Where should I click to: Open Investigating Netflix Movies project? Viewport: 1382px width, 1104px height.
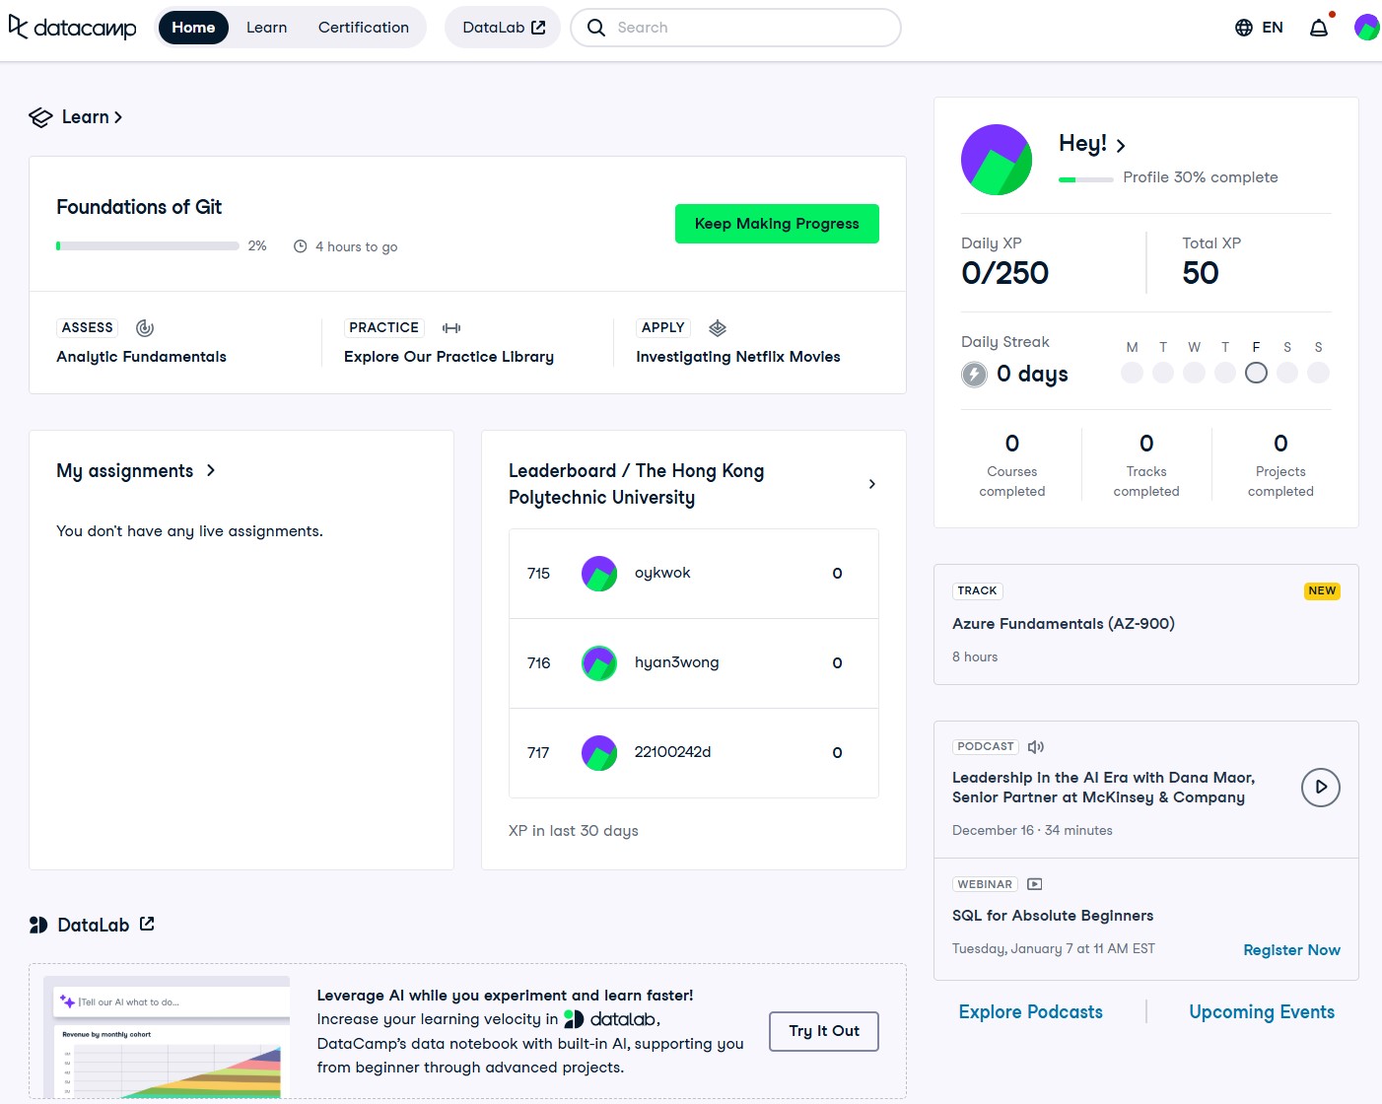click(738, 357)
